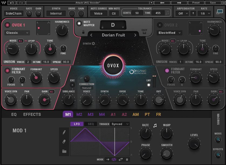
Task: Click the OVOX 1 Noise A1 assignment
Action: 20,41
